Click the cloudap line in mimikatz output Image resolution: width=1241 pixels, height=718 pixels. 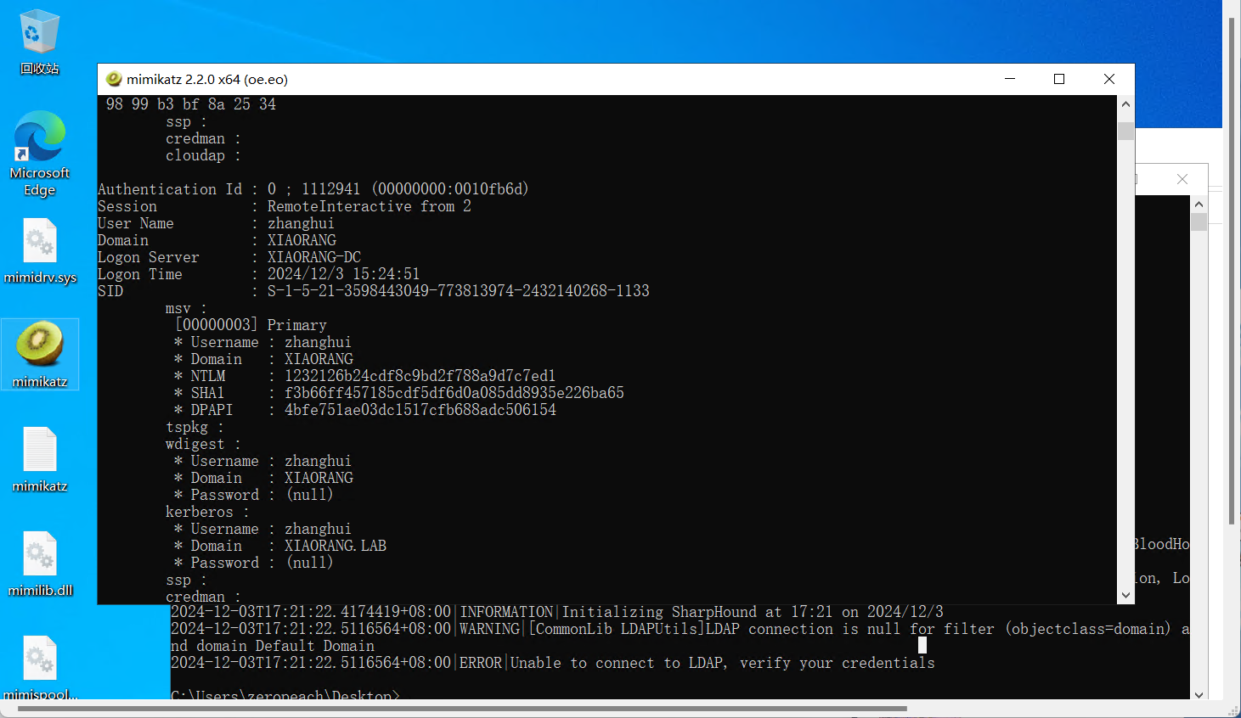pos(203,155)
